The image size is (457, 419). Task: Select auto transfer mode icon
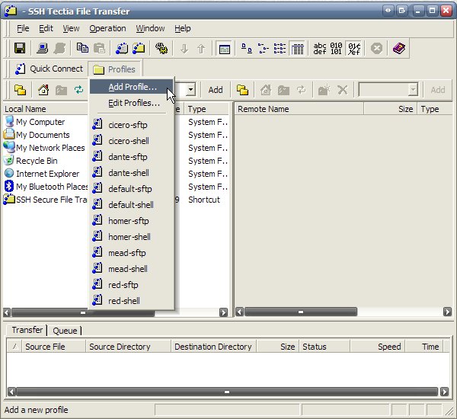tap(354, 49)
